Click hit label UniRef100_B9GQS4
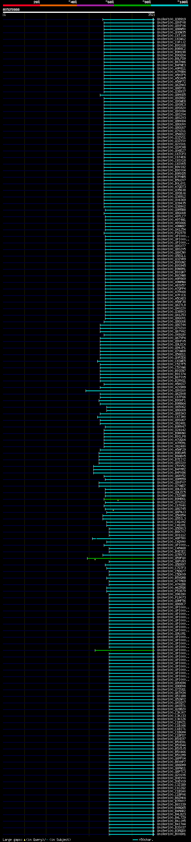191x842 pixels. (x=171, y=56)
